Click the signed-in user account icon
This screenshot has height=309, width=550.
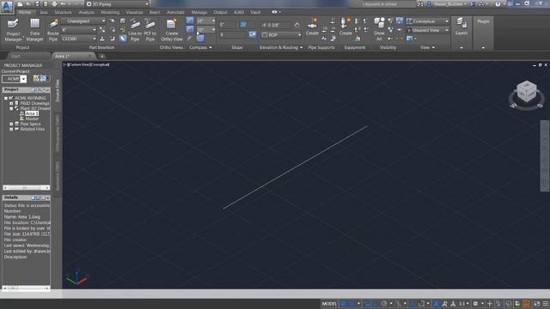[429, 3]
